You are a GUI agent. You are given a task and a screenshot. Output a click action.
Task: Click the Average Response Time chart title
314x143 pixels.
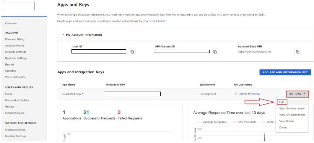click(229, 113)
